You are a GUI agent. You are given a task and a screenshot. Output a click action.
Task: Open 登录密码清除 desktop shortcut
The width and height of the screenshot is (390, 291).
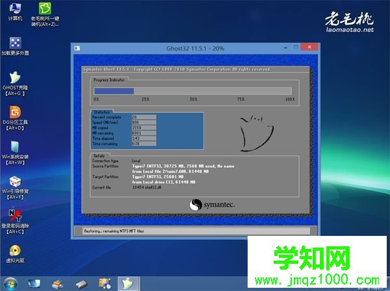[x=15, y=222]
